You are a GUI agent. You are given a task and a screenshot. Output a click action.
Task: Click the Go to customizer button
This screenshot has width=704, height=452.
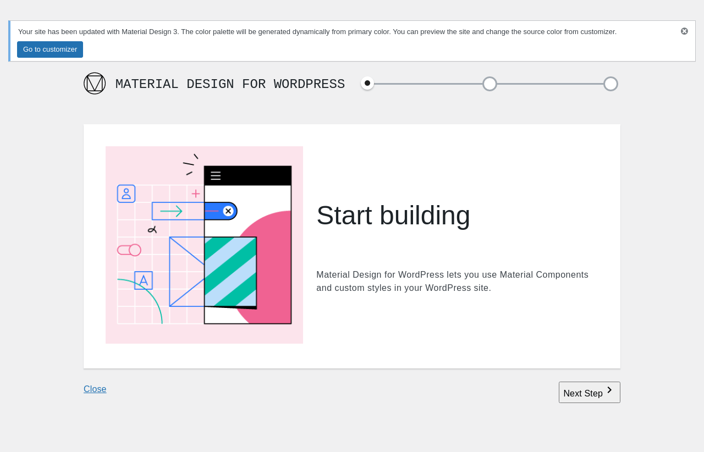click(50, 49)
